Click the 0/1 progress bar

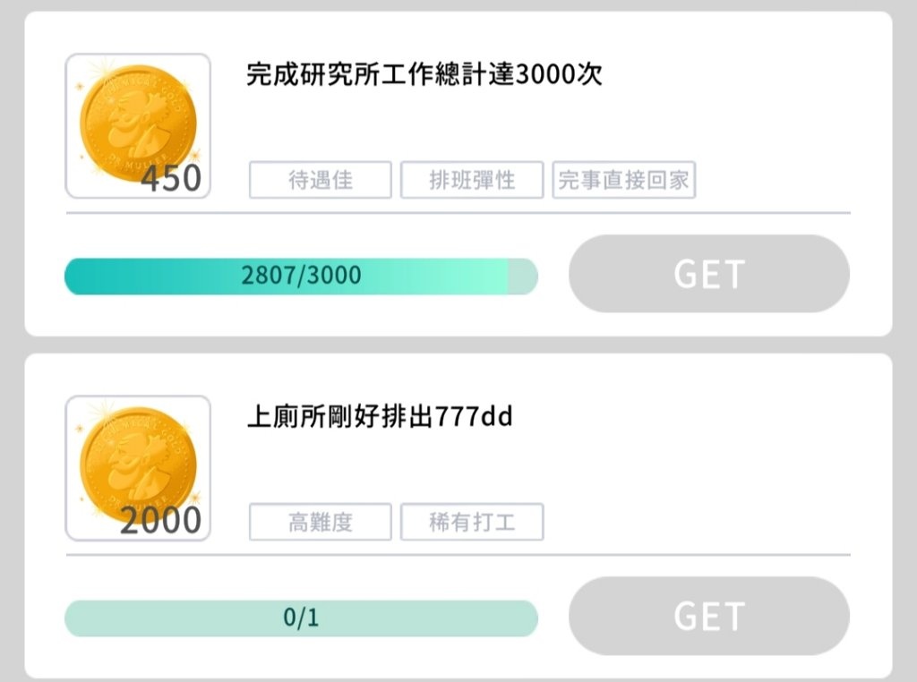coord(301,618)
